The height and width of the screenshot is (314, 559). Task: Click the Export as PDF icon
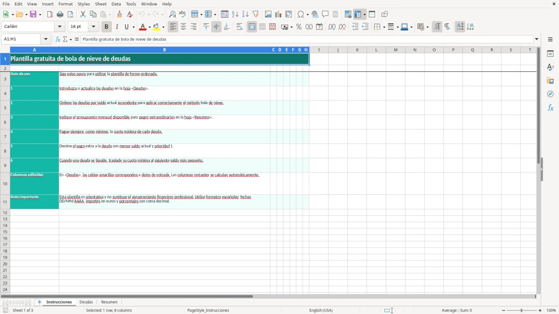coord(50,14)
